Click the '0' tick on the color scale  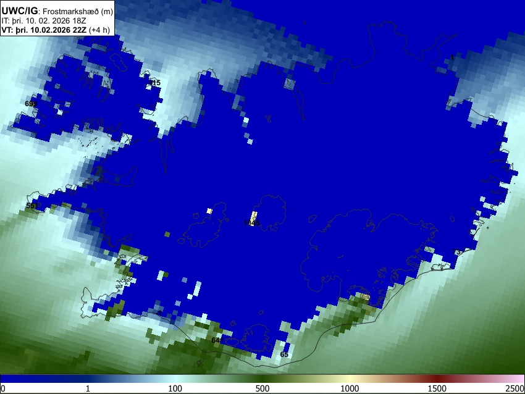[3, 388]
